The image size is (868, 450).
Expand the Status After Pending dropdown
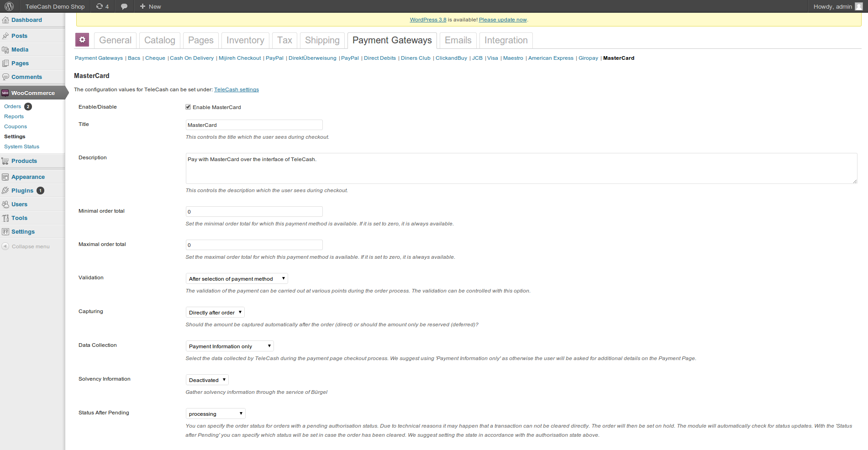[x=216, y=413]
